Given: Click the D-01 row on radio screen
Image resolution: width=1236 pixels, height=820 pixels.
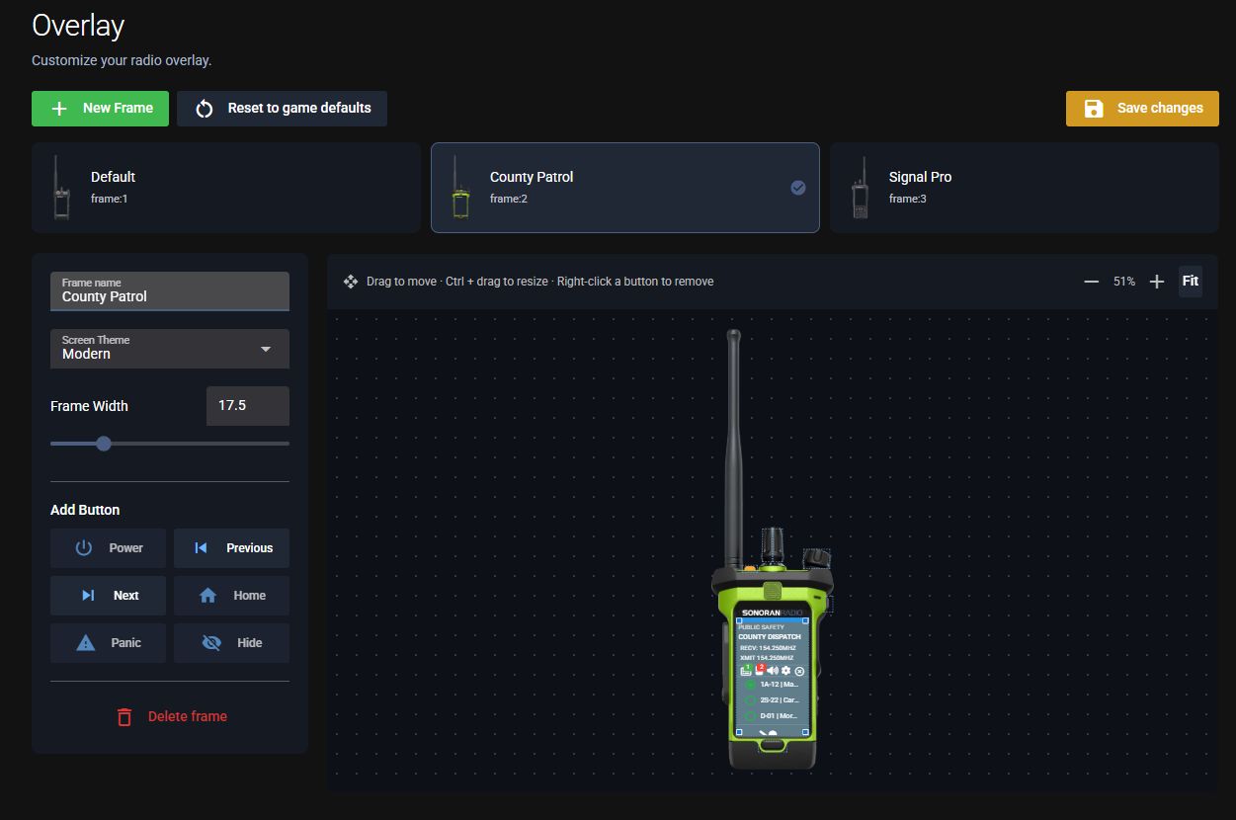Looking at the screenshot, I should 772,715.
